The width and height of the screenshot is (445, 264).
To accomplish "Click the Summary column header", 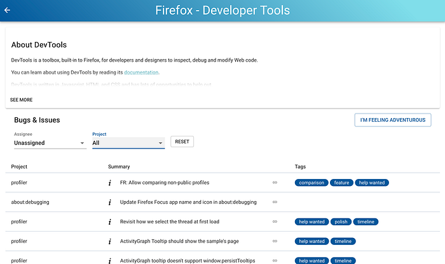I will coord(119,166).
